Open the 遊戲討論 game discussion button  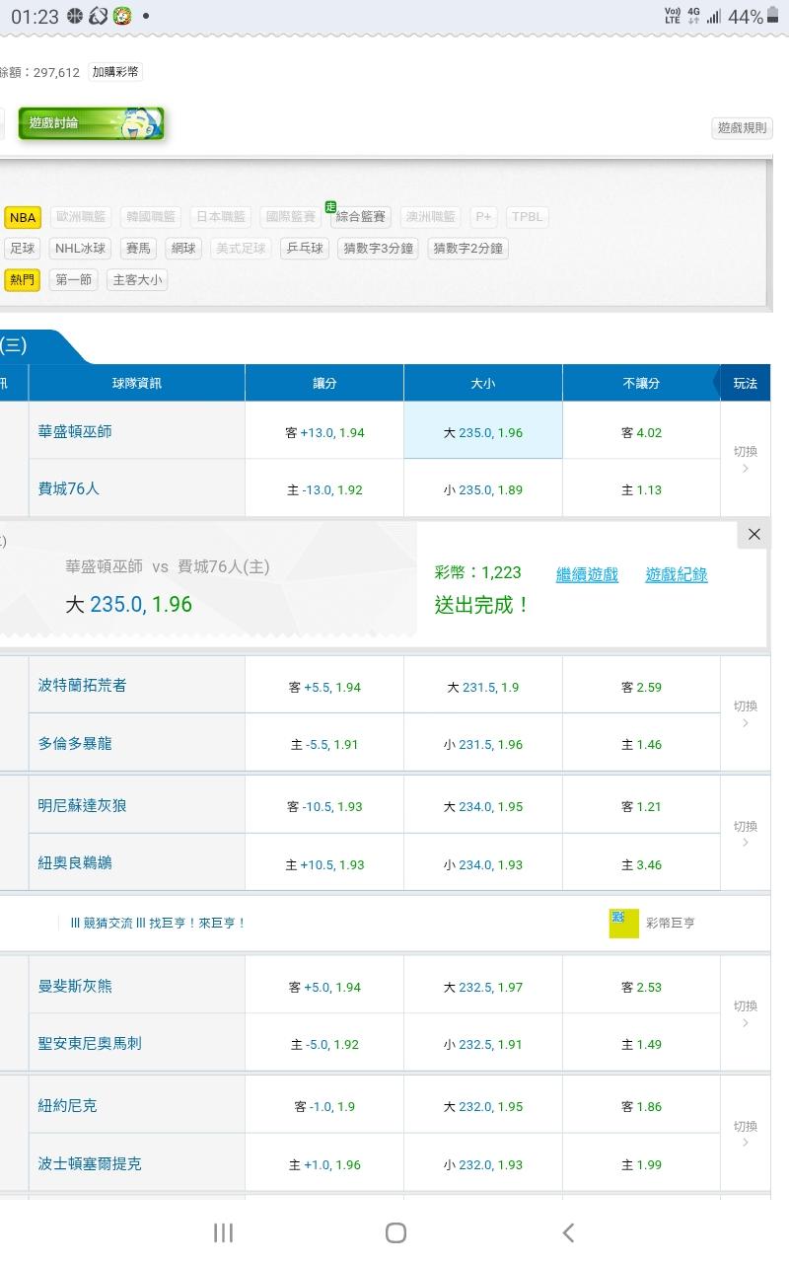(91, 124)
